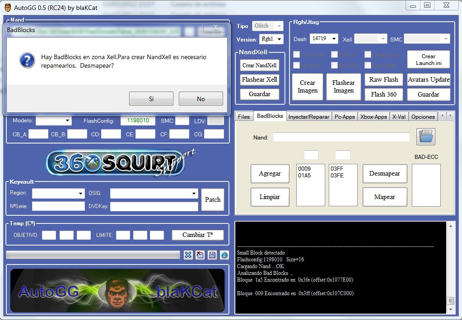This screenshot has height=320, width=462.
Task: Switch to the Files tab
Action: point(244,116)
